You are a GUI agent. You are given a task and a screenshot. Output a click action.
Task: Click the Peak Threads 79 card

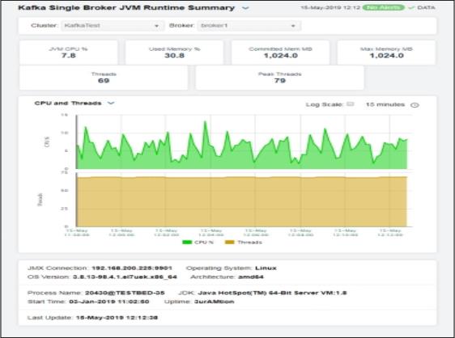[x=280, y=78]
